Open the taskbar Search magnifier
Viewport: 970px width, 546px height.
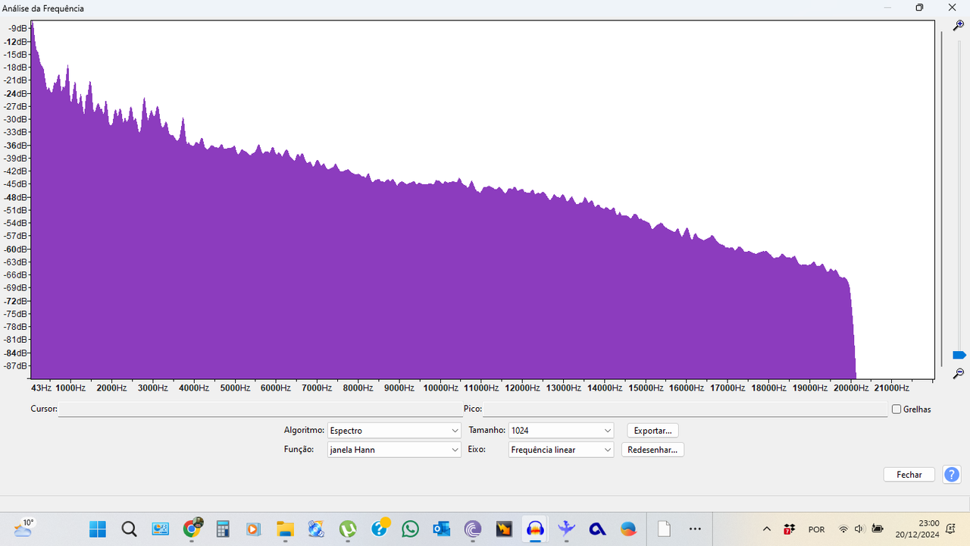click(x=129, y=529)
